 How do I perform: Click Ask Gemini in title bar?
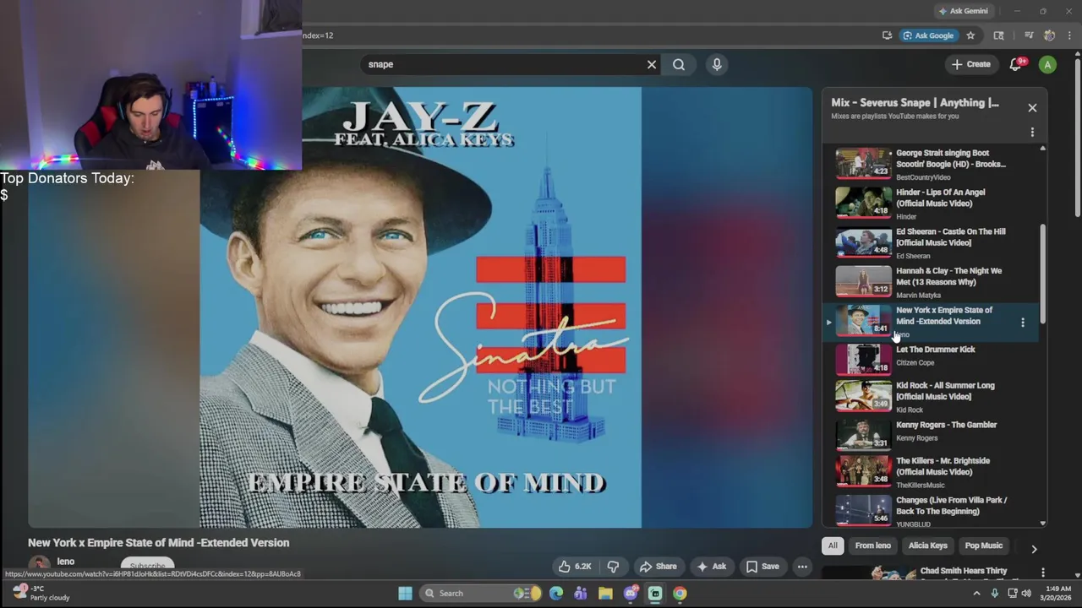pos(963,11)
